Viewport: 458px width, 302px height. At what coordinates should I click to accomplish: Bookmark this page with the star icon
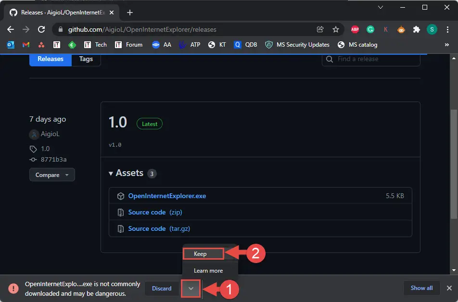click(x=336, y=29)
